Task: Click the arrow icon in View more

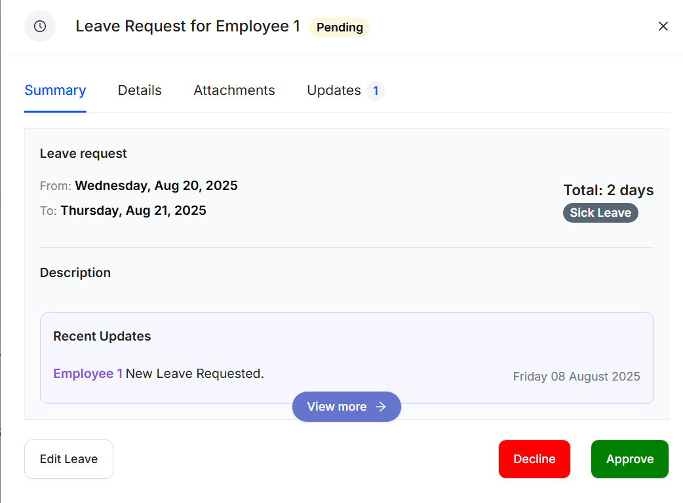Action: click(381, 407)
